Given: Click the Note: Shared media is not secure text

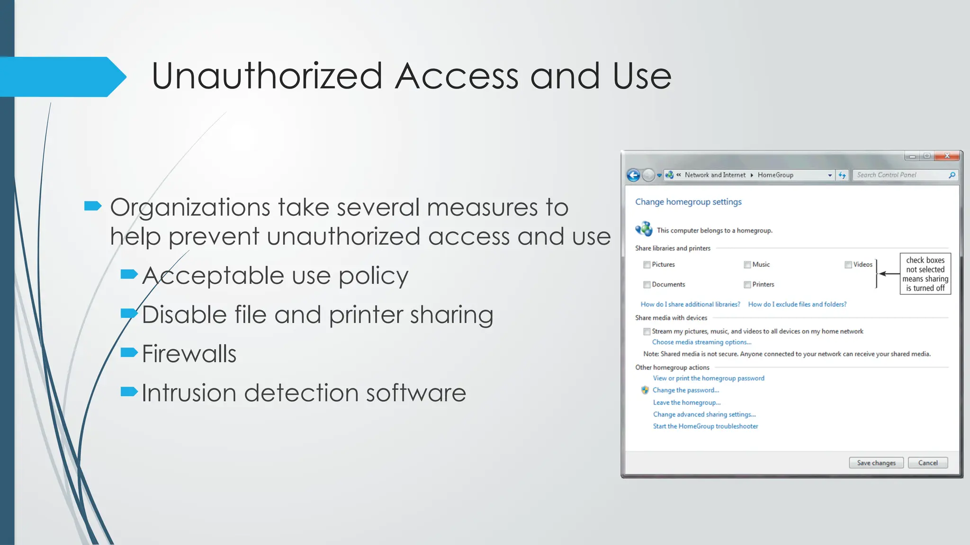Looking at the screenshot, I should [x=787, y=354].
